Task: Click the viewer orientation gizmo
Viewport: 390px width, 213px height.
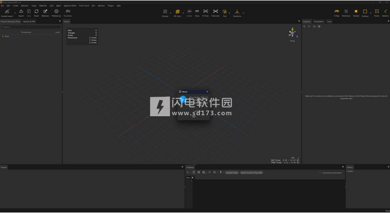Action: click(292, 33)
